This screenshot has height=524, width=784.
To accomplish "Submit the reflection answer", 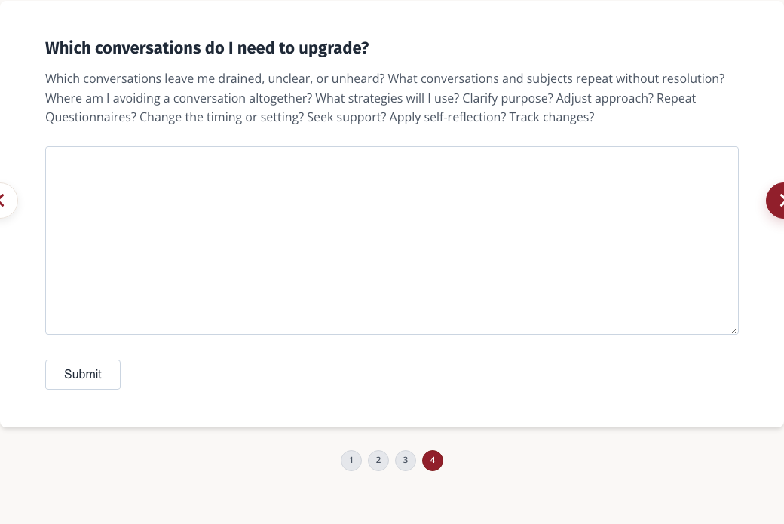I will [83, 375].
